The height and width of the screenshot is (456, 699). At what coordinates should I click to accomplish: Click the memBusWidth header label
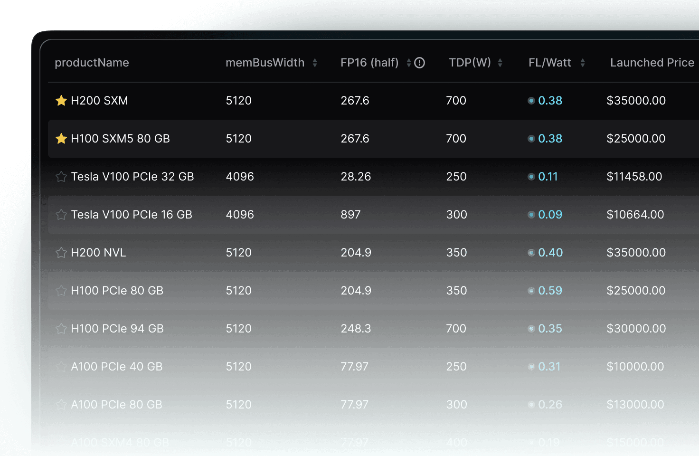pyautogui.click(x=265, y=63)
